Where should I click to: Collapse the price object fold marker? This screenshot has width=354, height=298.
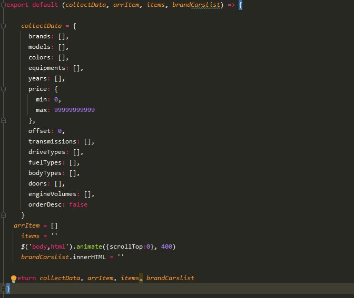point(3,89)
